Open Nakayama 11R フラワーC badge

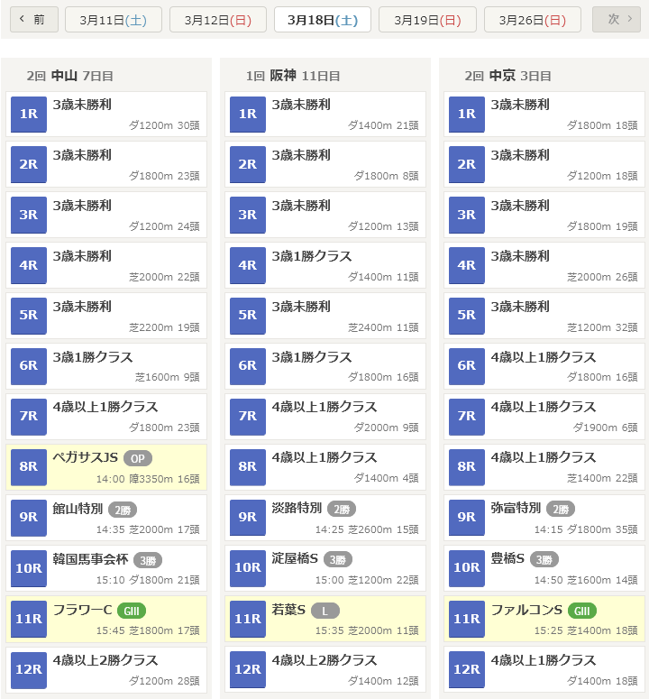pyautogui.click(x=29, y=619)
